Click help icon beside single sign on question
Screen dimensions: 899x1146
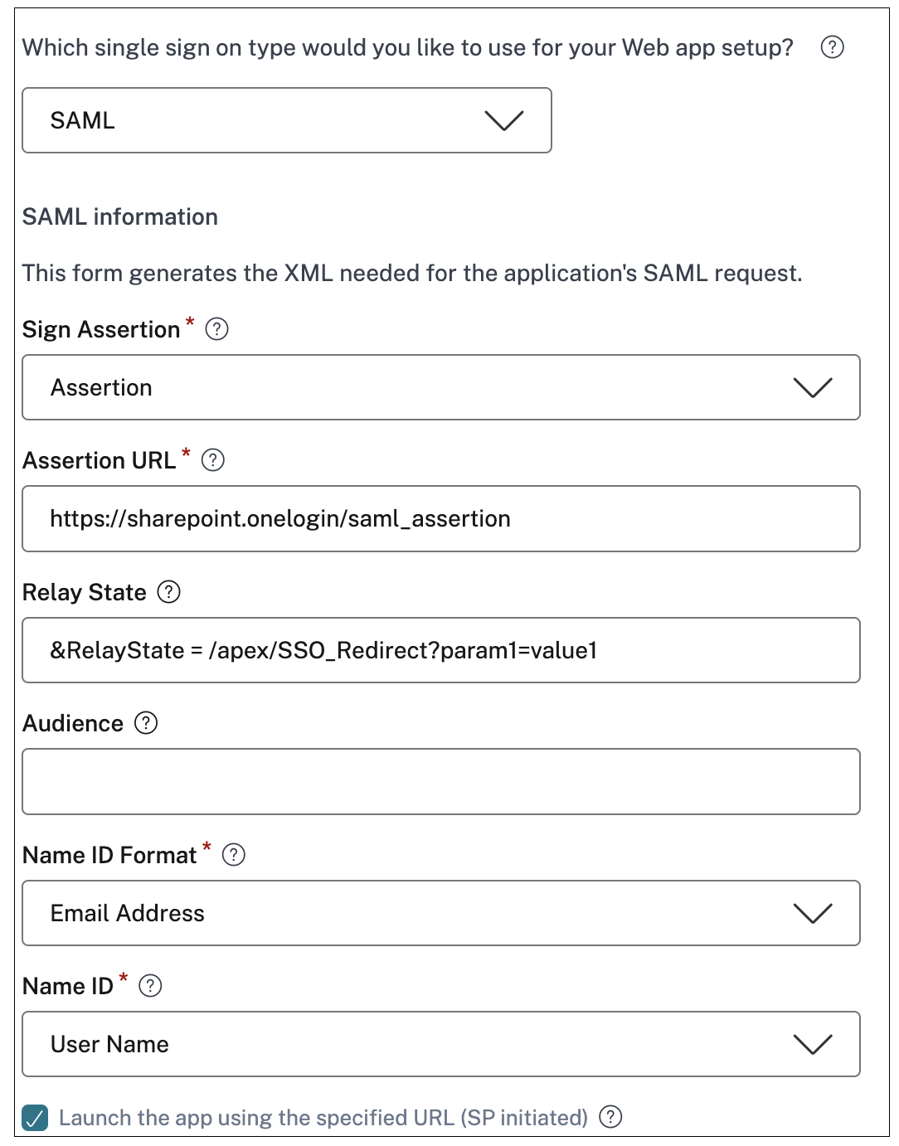point(832,47)
